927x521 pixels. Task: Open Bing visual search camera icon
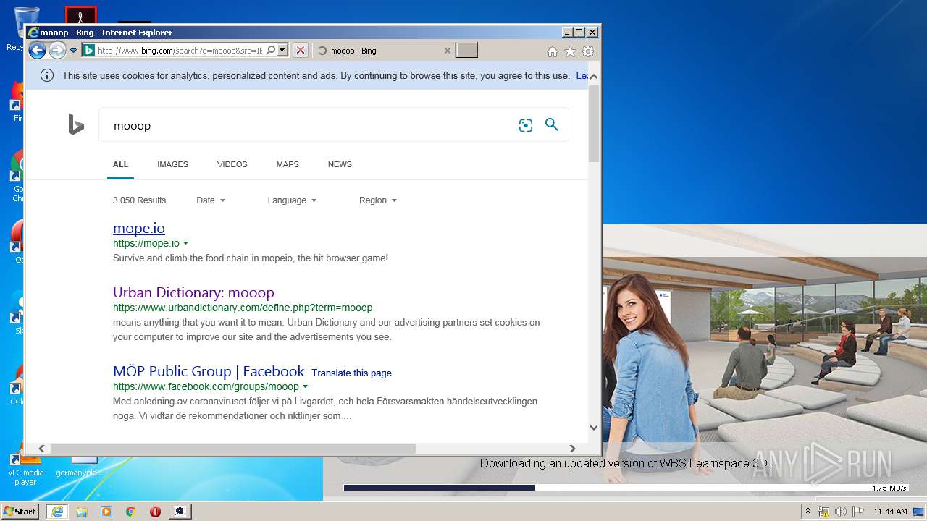coord(526,125)
